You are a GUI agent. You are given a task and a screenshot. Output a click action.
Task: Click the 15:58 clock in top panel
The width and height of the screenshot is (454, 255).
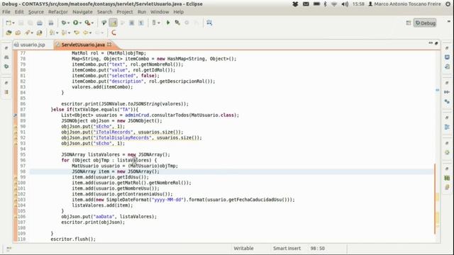click(358, 4)
